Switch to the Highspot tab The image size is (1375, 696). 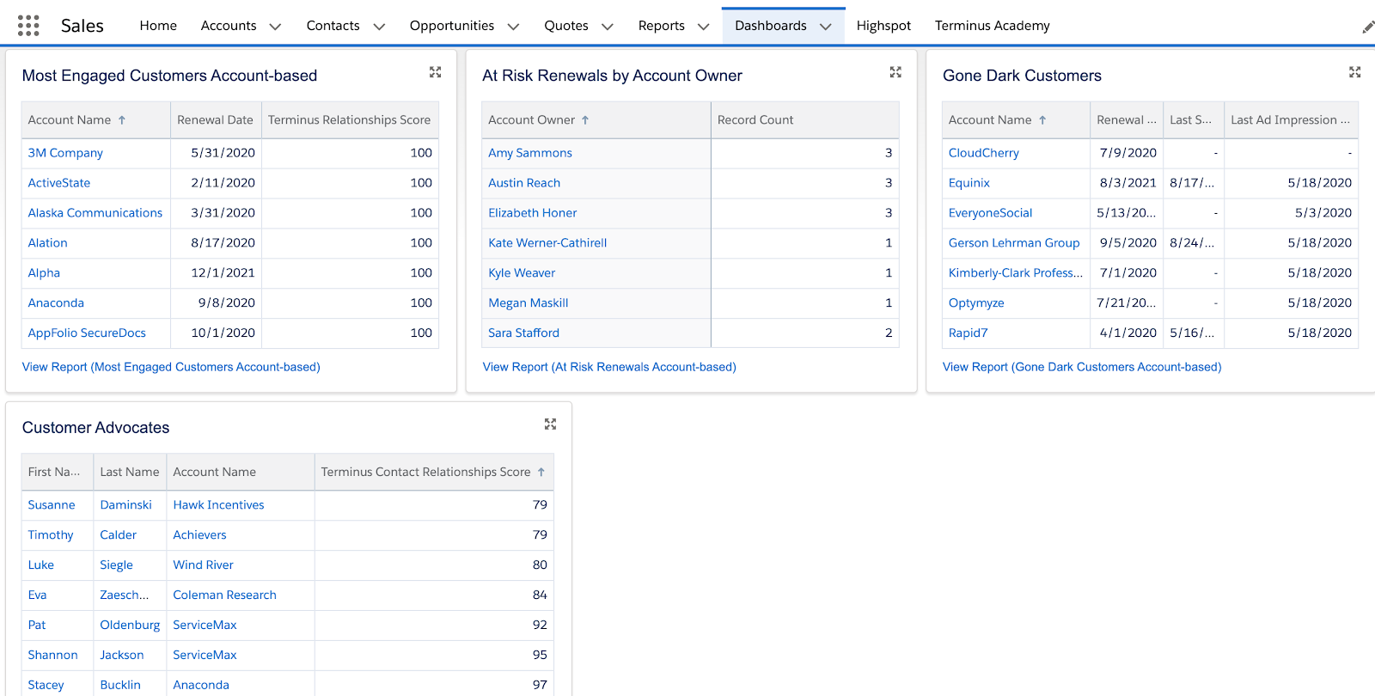(883, 26)
